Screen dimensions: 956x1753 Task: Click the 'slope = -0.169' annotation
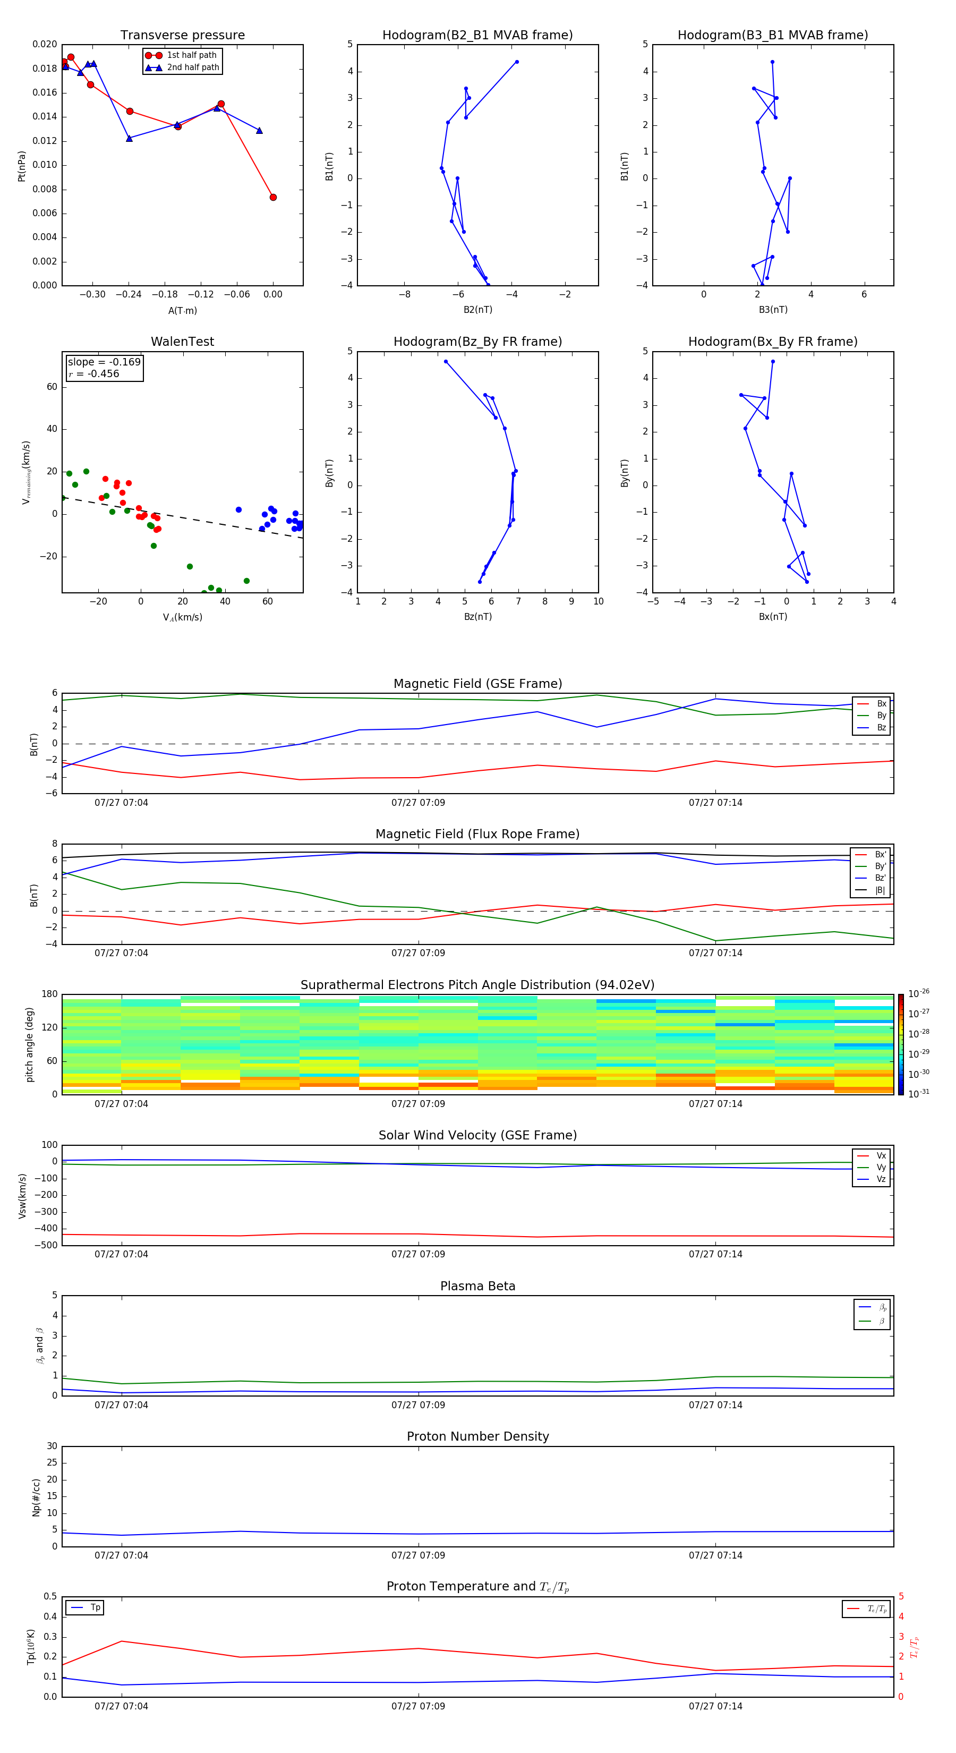(x=104, y=362)
